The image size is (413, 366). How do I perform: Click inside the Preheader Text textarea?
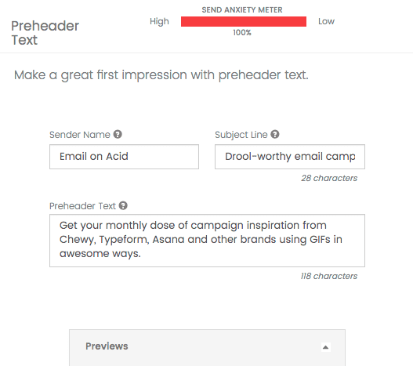pos(207,241)
